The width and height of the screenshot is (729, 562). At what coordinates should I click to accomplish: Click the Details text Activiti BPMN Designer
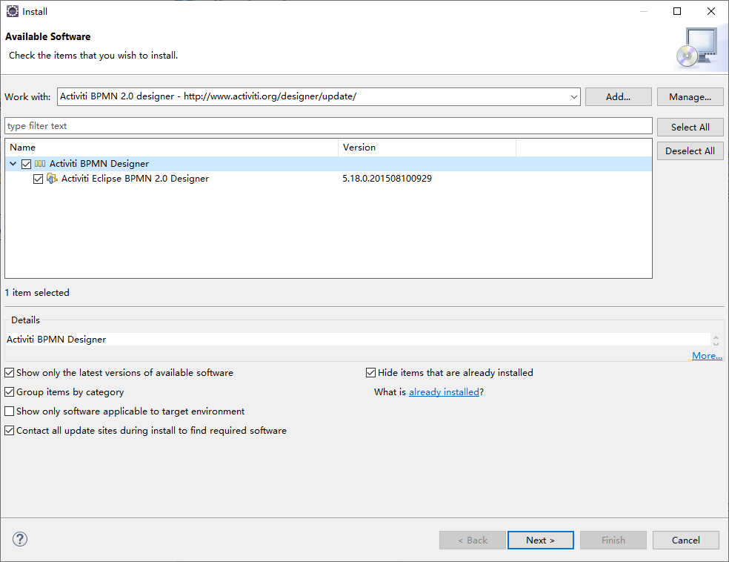click(56, 340)
